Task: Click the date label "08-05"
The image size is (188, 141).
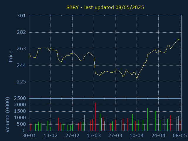Action: [179, 136]
